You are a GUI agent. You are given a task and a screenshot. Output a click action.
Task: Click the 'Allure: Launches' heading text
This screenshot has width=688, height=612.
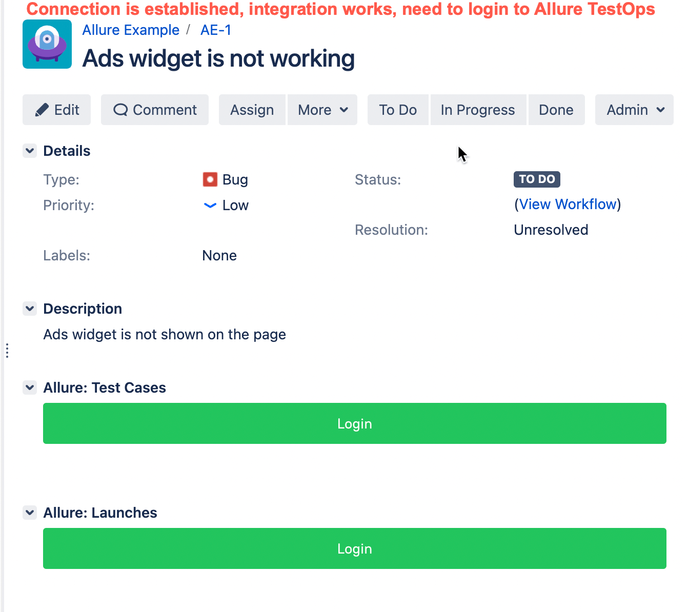coord(100,513)
